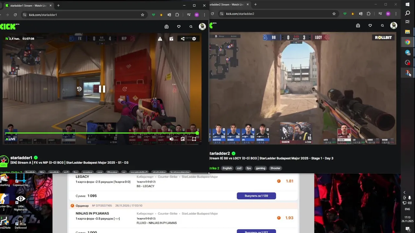This screenshot has width=415, height=233.
Task: Open extensions puzzle icon in right Chrome
Action: coord(369,14)
